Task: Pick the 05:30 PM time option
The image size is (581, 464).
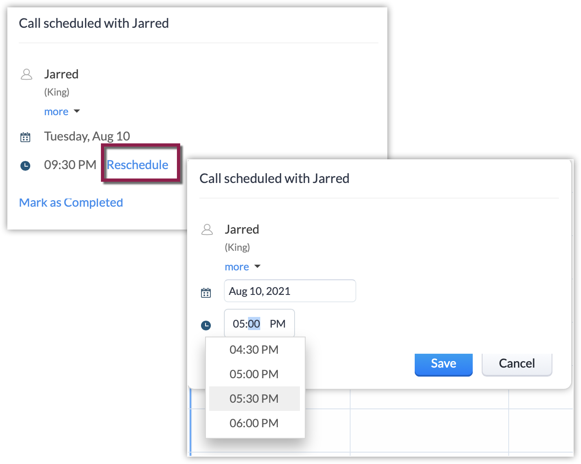Action: [x=254, y=399]
